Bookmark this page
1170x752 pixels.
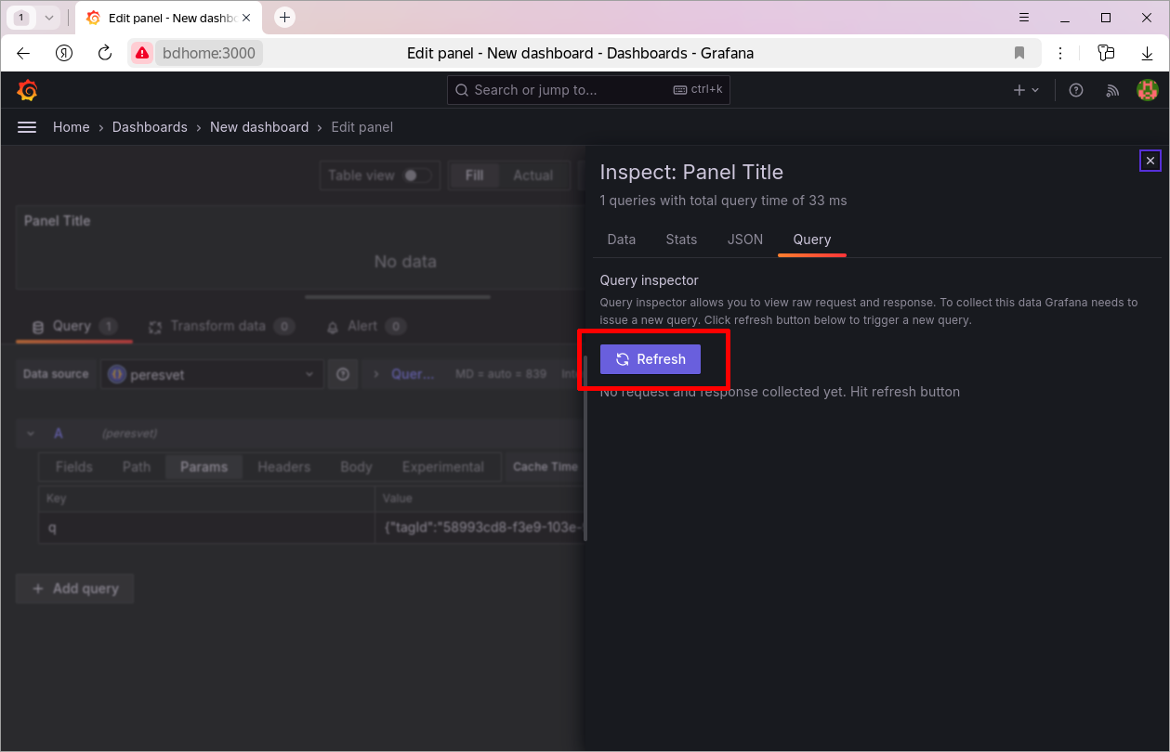[x=1019, y=53]
